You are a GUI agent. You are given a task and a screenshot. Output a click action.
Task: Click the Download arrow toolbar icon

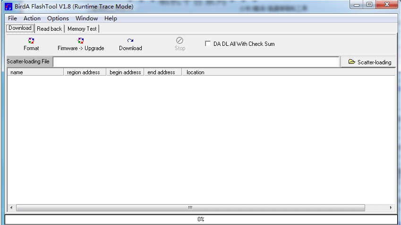click(130, 41)
